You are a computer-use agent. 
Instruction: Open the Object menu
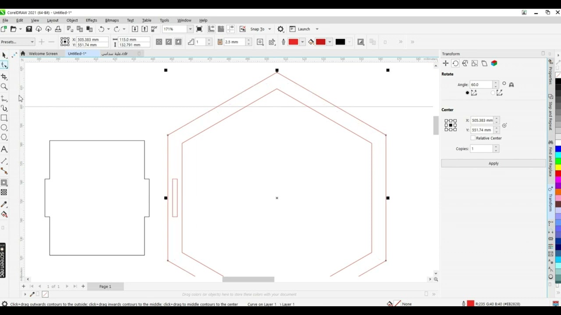(x=72, y=20)
